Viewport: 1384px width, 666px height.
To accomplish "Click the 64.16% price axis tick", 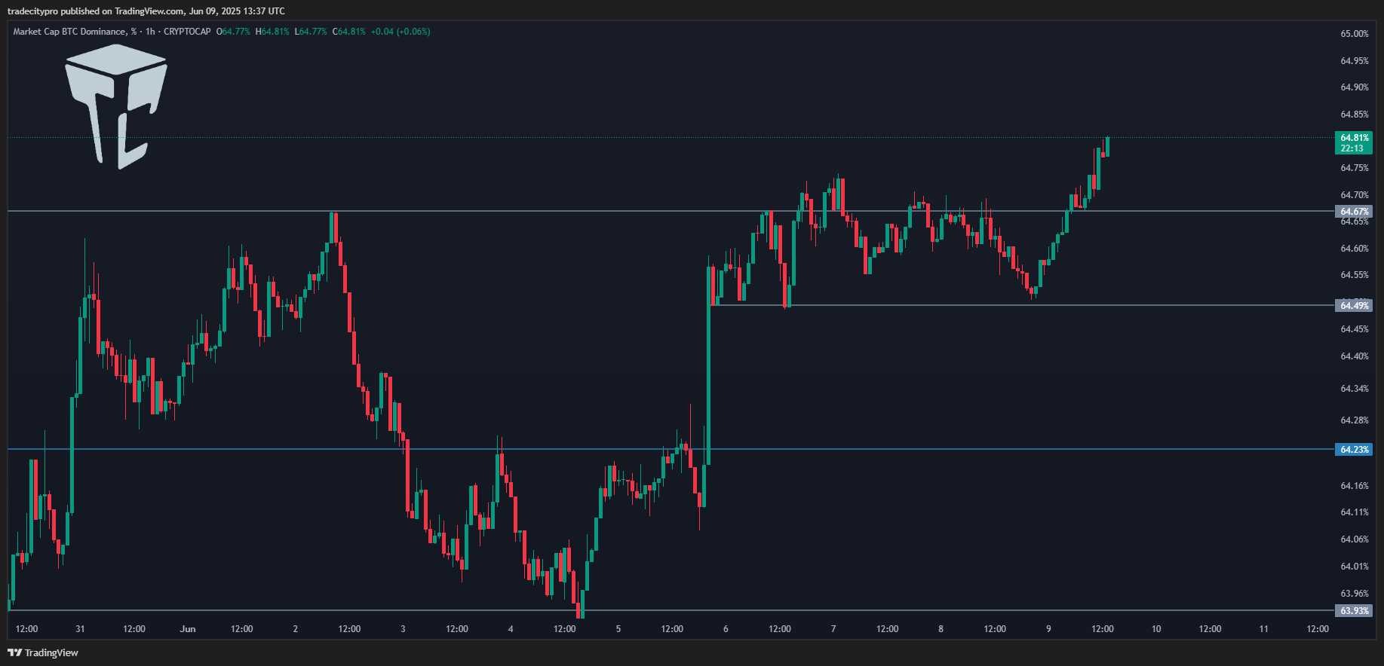I will click(1355, 486).
